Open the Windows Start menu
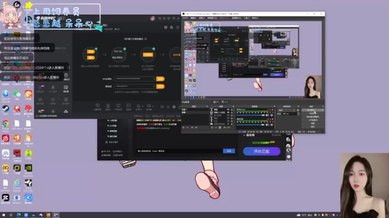Screen dimensions: 389x218 pyautogui.click(x=3, y=215)
